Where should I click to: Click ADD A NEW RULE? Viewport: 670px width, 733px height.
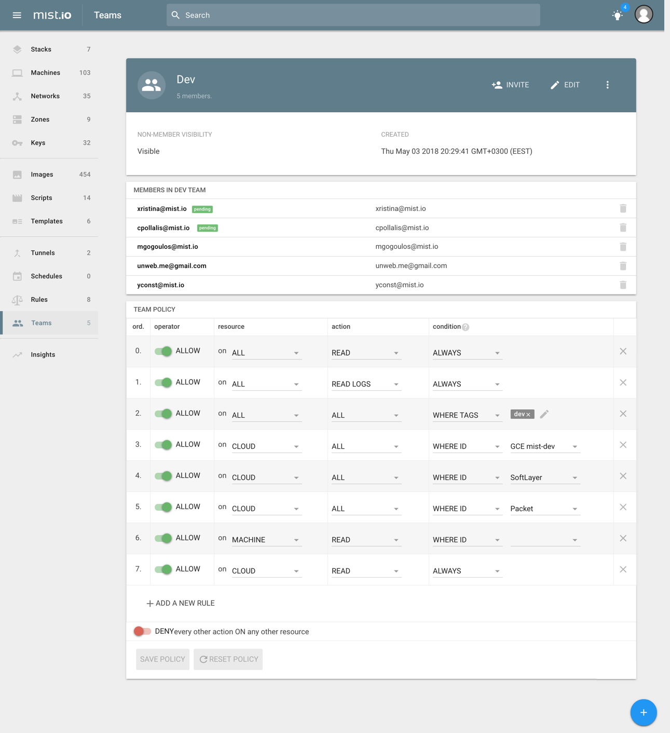[x=180, y=603]
